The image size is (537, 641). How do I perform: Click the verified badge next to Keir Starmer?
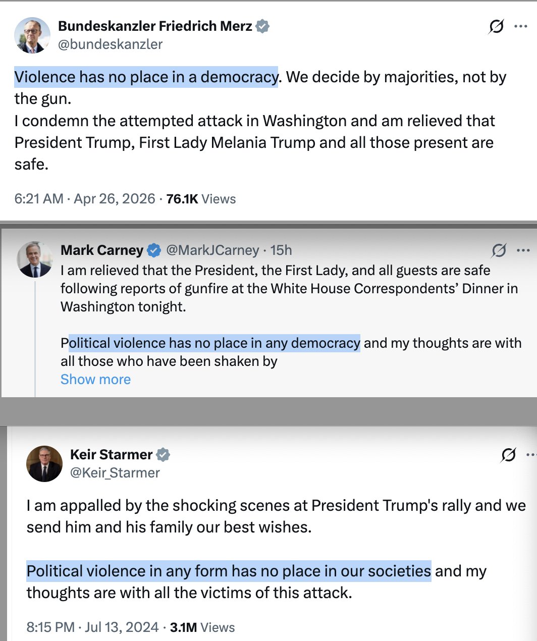tap(163, 455)
